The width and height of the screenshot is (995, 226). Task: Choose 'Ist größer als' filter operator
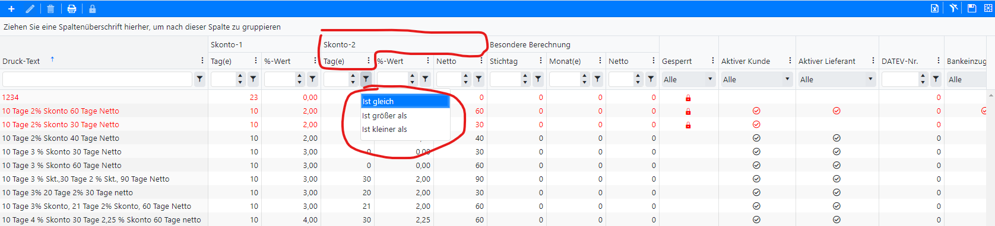tap(405, 115)
